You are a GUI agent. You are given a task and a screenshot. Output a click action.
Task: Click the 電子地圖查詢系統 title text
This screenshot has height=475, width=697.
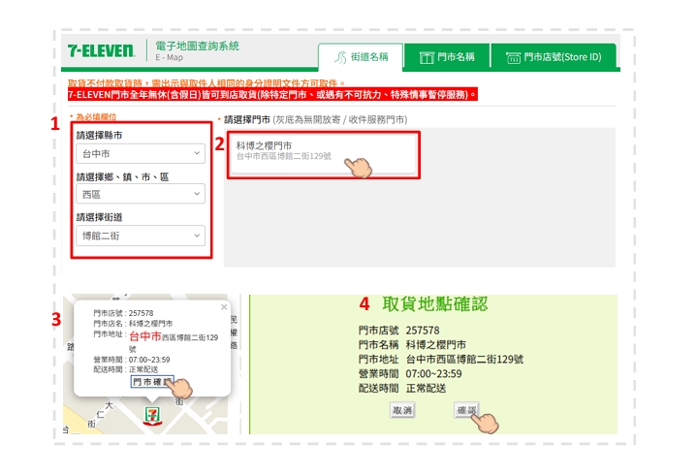click(197, 46)
